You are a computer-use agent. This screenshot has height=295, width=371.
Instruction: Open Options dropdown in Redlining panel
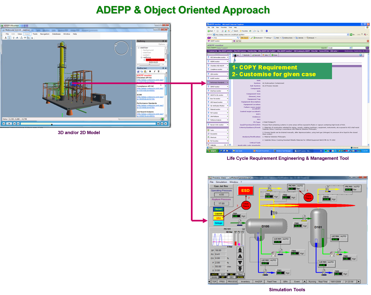[x=162, y=44]
